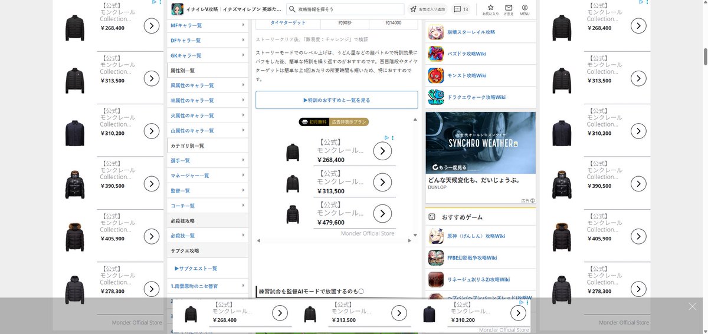Click the イナイレV攻略 site logo avatar
The width and height of the screenshot is (708, 334).
coord(176,9)
